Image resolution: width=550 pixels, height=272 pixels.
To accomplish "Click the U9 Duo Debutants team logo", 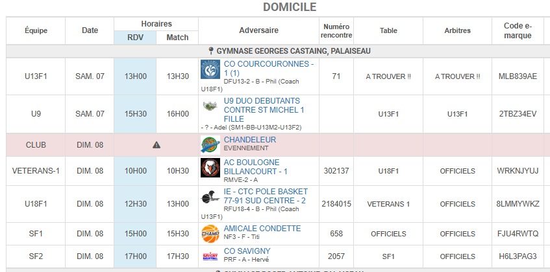I will (209, 106).
